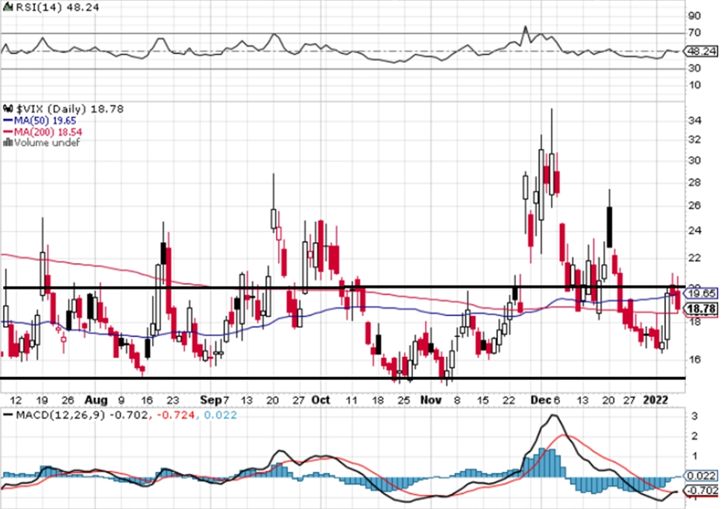Click the -0.702 MACD value label
Image resolution: width=721 pixels, height=509 pixels.
(x=701, y=490)
